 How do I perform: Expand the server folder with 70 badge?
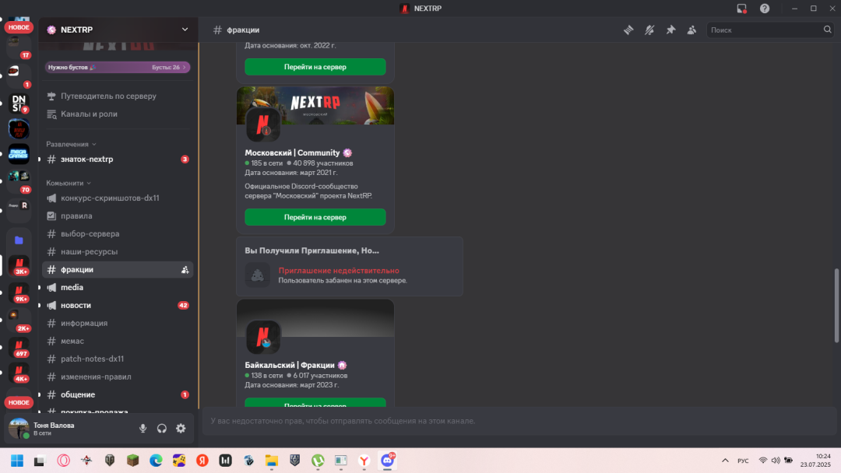(19, 180)
